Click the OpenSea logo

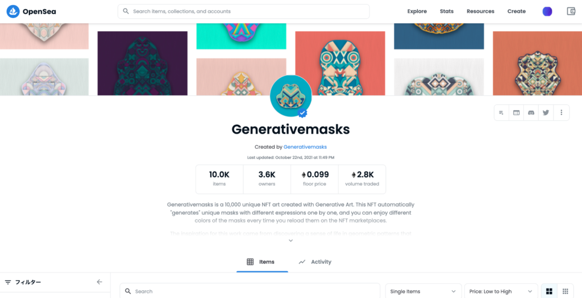click(31, 11)
